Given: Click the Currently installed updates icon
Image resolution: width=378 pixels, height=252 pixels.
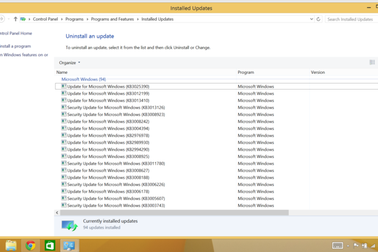Looking at the screenshot, I should [x=70, y=225].
